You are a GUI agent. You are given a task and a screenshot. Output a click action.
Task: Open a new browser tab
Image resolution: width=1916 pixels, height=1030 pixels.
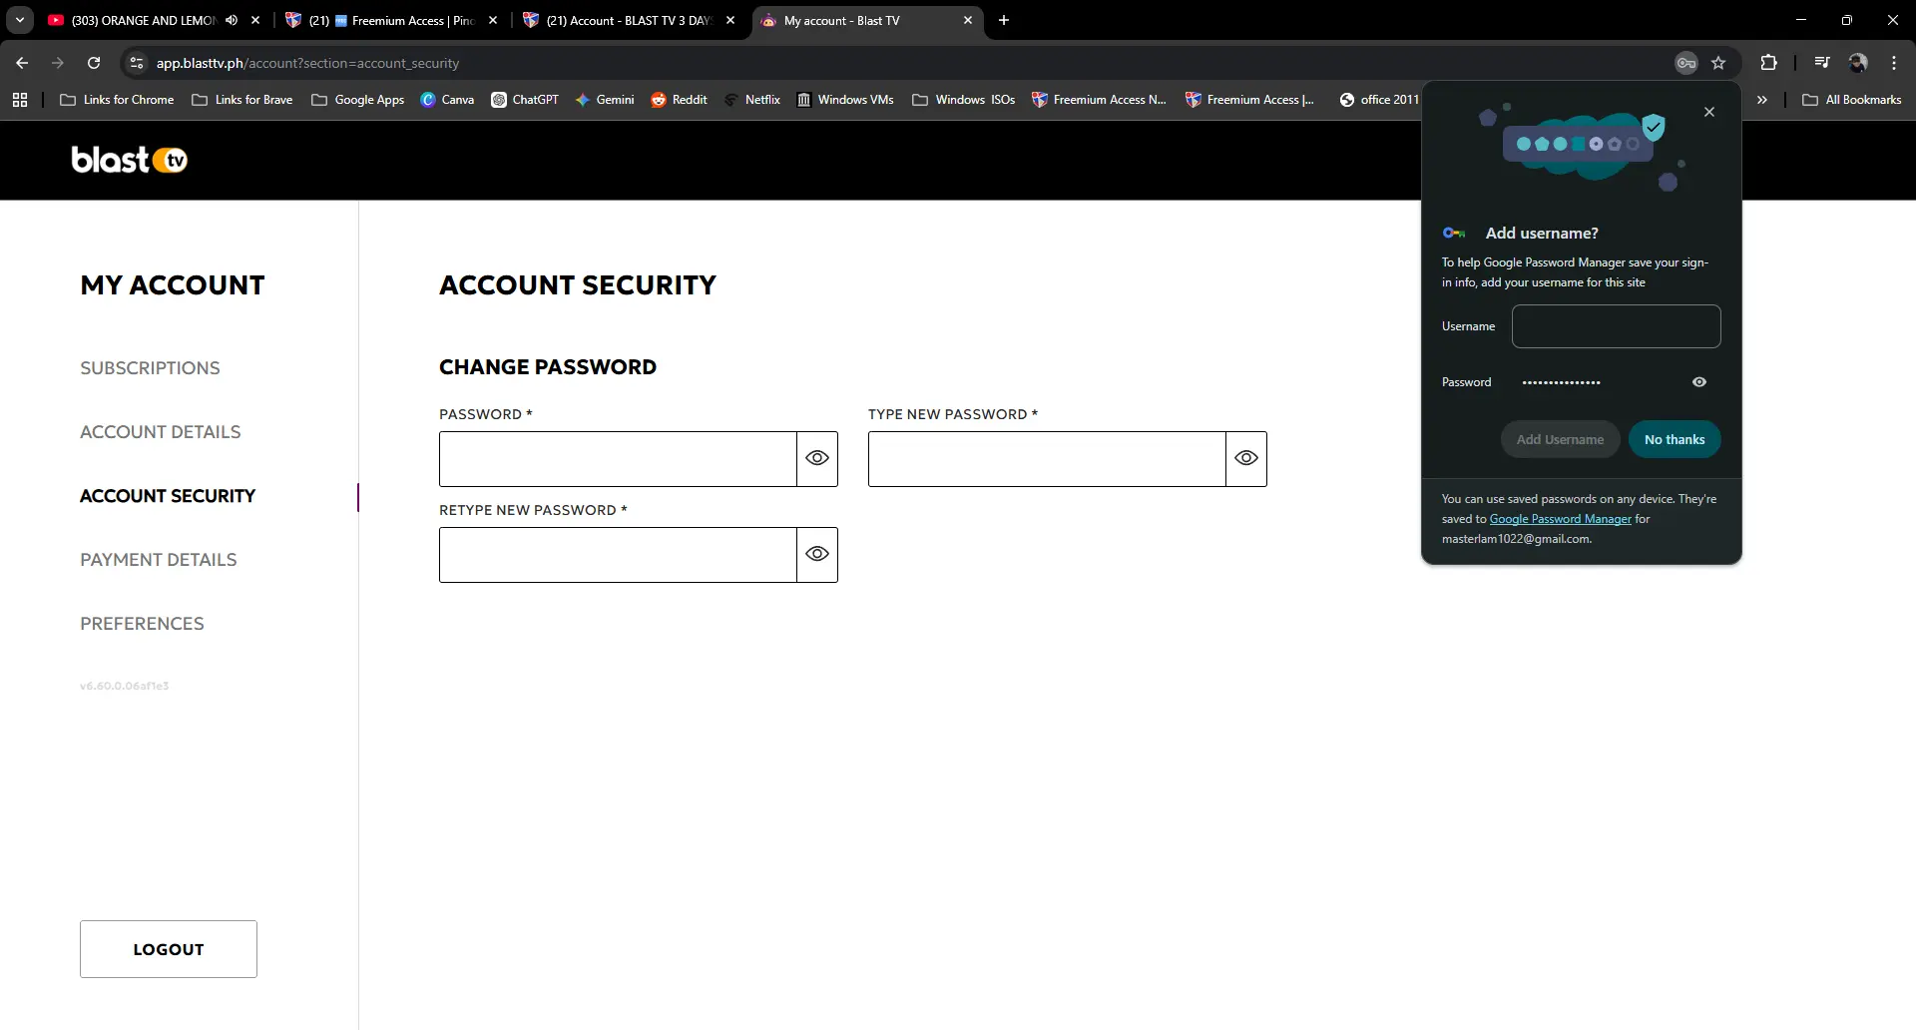(x=1004, y=20)
